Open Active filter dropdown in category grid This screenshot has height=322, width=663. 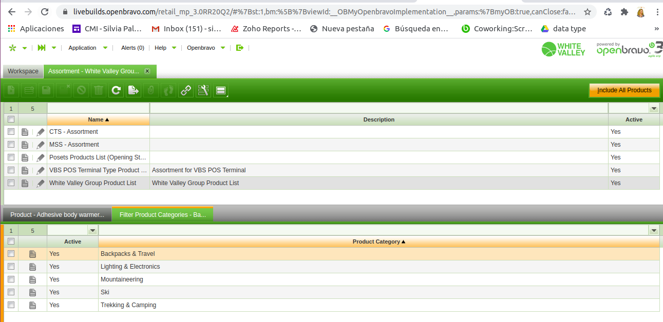pos(92,230)
